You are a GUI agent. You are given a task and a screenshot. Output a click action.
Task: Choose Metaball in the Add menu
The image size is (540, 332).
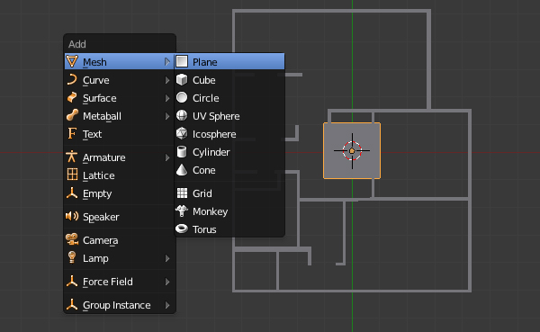point(120,116)
